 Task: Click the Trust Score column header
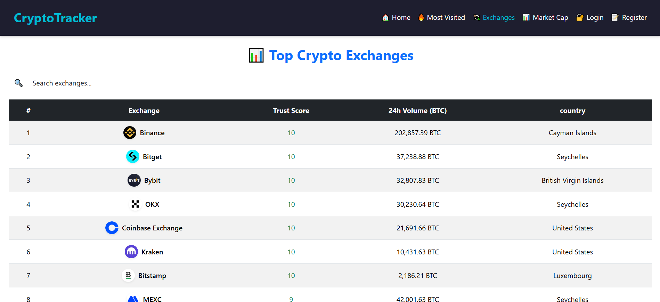pyautogui.click(x=291, y=111)
